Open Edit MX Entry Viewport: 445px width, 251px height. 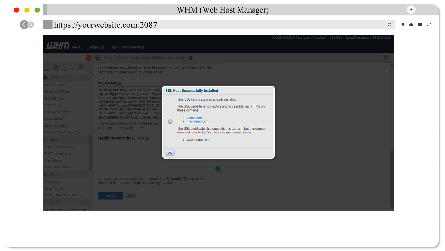point(54,105)
